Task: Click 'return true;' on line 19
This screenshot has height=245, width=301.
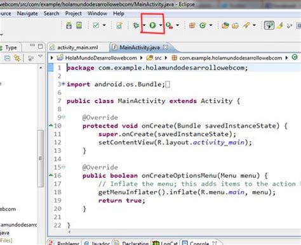Action: [122, 201]
